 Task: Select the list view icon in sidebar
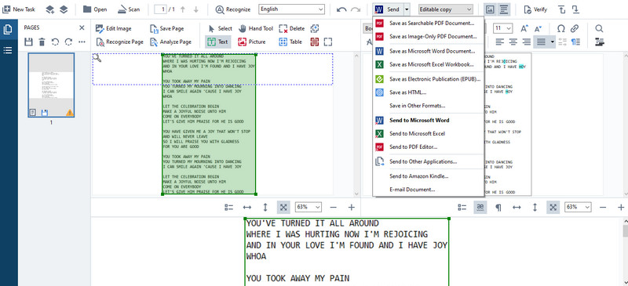click(x=8, y=50)
